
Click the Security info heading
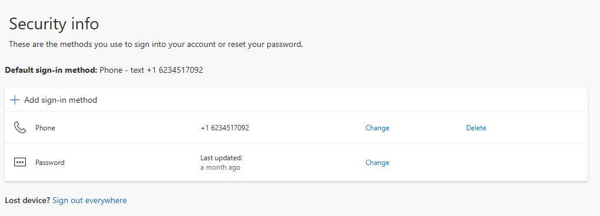pos(54,24)
